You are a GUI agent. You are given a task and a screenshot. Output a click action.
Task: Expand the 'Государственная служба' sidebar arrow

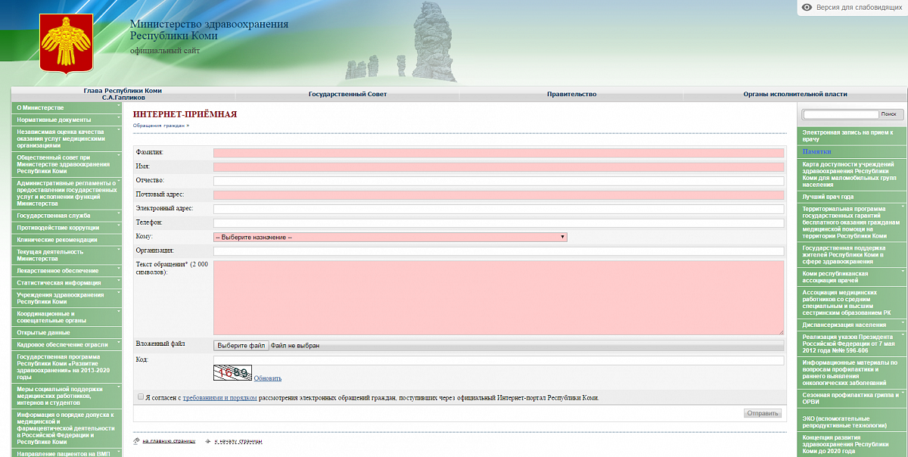pyautogui.click(x=119, y=213)
